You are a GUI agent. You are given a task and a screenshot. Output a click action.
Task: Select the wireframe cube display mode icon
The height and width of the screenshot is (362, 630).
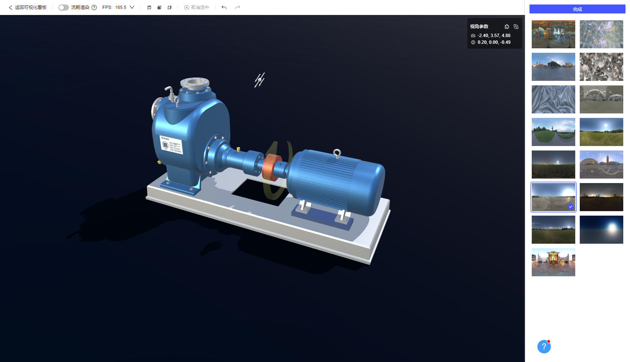[x=149, y=7]
